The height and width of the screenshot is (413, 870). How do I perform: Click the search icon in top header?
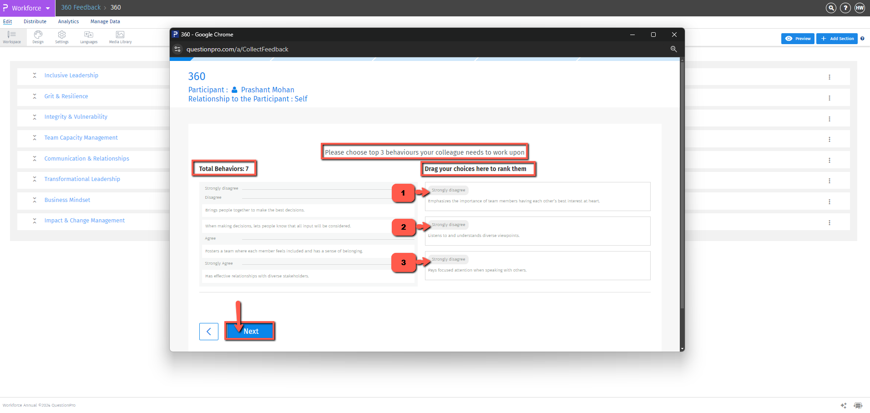point(831,8)
